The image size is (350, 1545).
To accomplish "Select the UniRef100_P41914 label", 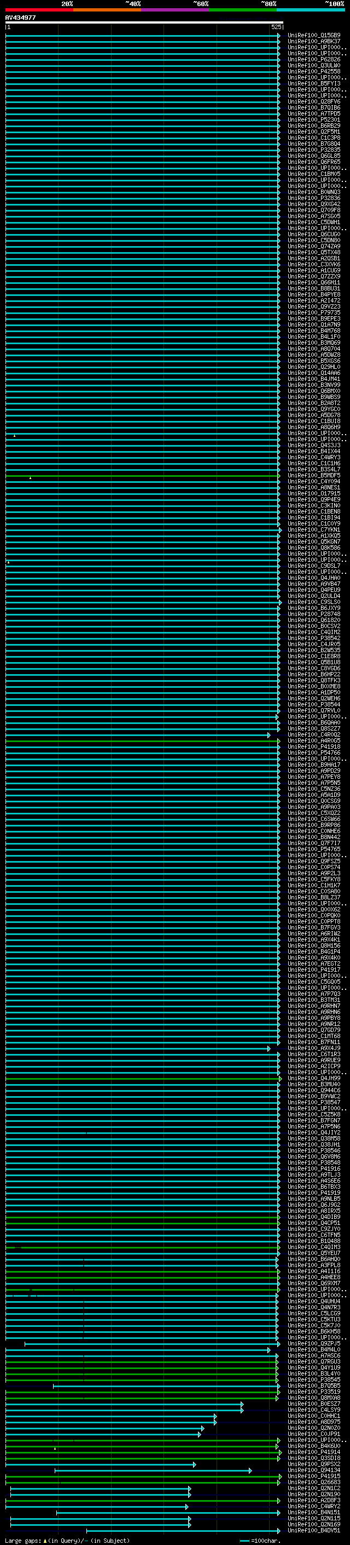I will tap(314, 1452).
